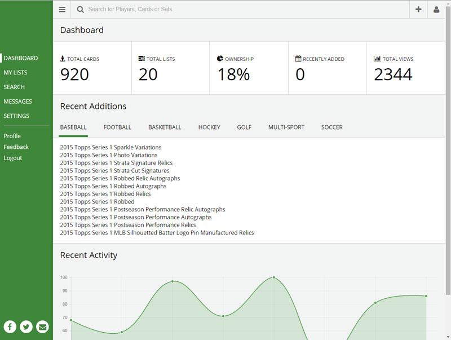The height and width of the screenshot is (340, 451).
Task: Click the Recently Added calendar icon
Action: (298, 59)
